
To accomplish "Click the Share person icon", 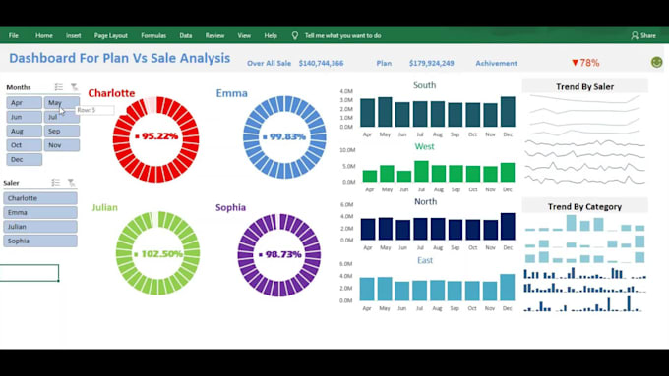I will pyautogui.click(x=635, y=35).
